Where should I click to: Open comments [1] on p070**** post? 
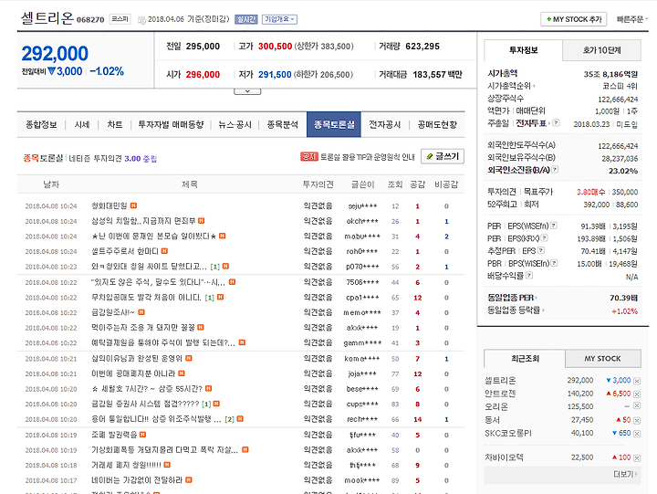coord(215,267)
